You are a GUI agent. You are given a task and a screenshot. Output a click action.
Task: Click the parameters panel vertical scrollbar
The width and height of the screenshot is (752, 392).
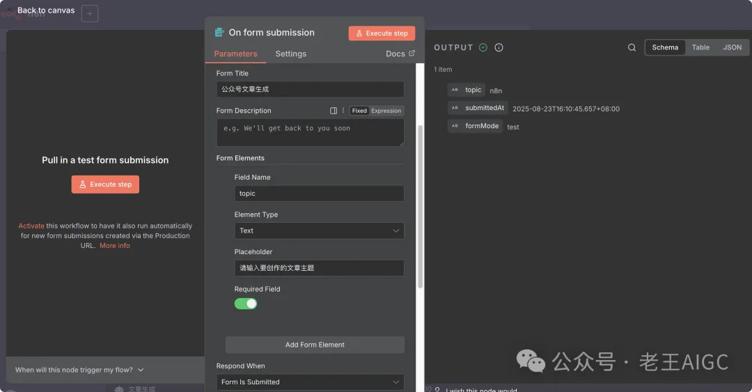click(420, 207)
